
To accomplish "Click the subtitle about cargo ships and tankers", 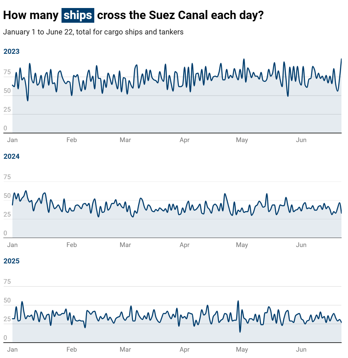I will (x=93, y=32).
